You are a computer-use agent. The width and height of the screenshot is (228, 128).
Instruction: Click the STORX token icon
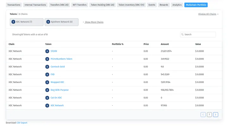coord(47,51)
